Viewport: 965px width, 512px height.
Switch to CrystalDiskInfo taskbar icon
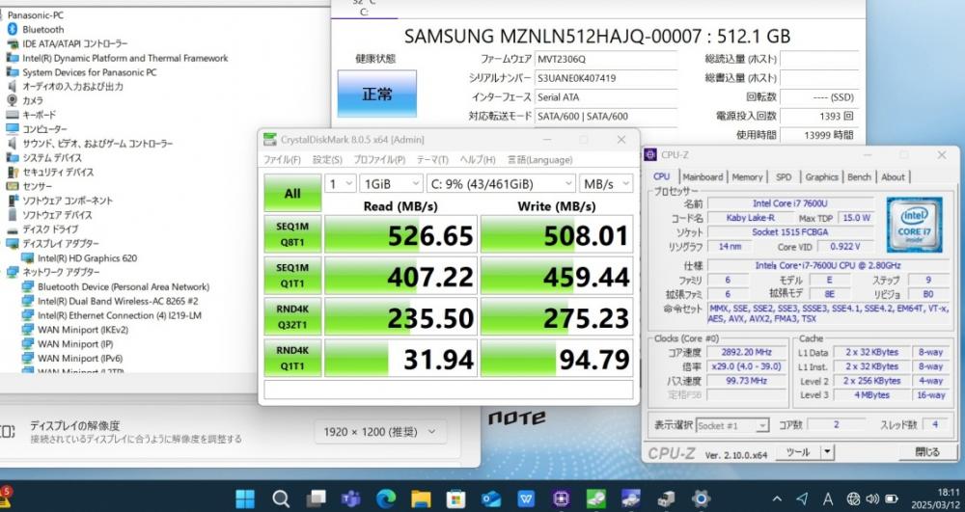point(631,499)
